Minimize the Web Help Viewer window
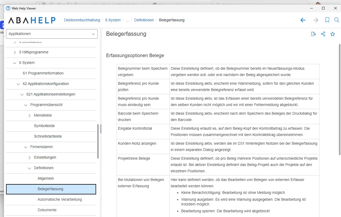Screen dimensions: 341x217 pos(311,8)
